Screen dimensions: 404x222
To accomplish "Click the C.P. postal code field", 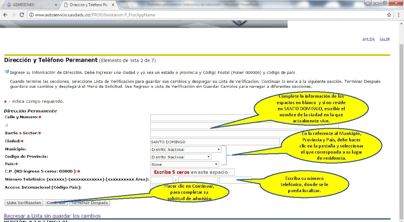I will tap(192, 172).
